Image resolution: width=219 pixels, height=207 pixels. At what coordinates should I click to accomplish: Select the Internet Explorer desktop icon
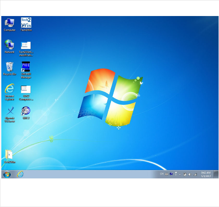tap(10, 92)
